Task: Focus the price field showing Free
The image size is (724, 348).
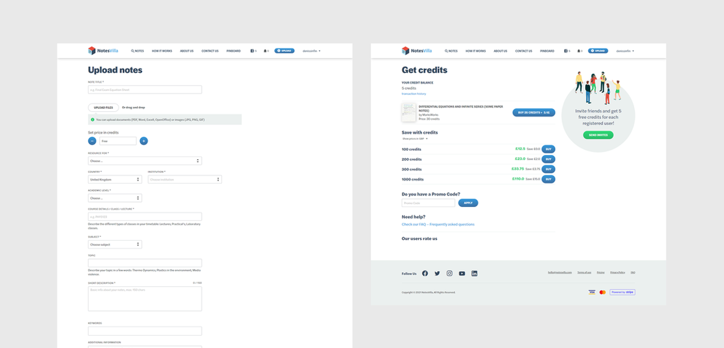Action: click(118, 141)
